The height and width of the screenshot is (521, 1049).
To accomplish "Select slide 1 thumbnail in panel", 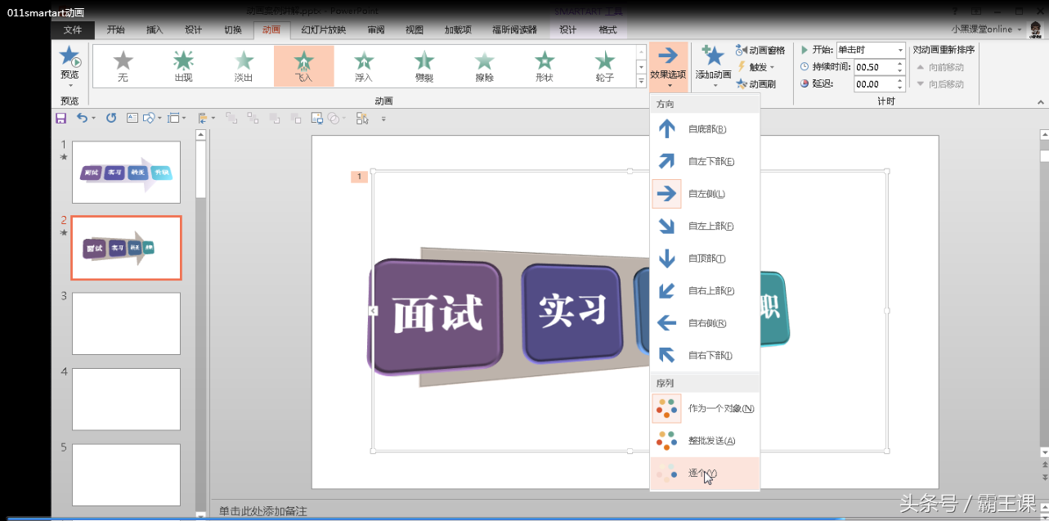I will [x=126, y=173].
